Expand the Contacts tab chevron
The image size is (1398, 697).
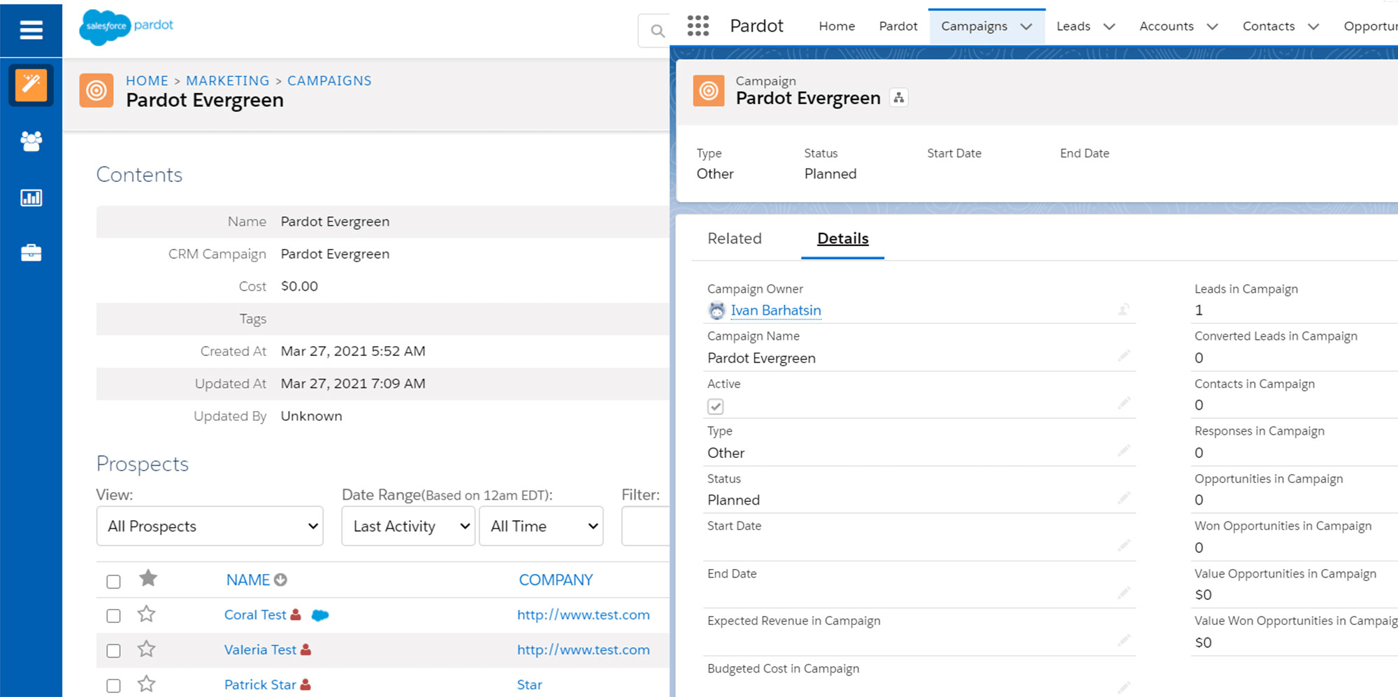coord(1313,27)
